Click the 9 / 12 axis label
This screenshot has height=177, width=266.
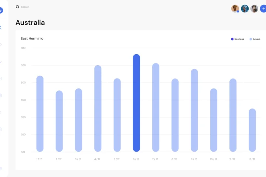(x=194, y=159)
